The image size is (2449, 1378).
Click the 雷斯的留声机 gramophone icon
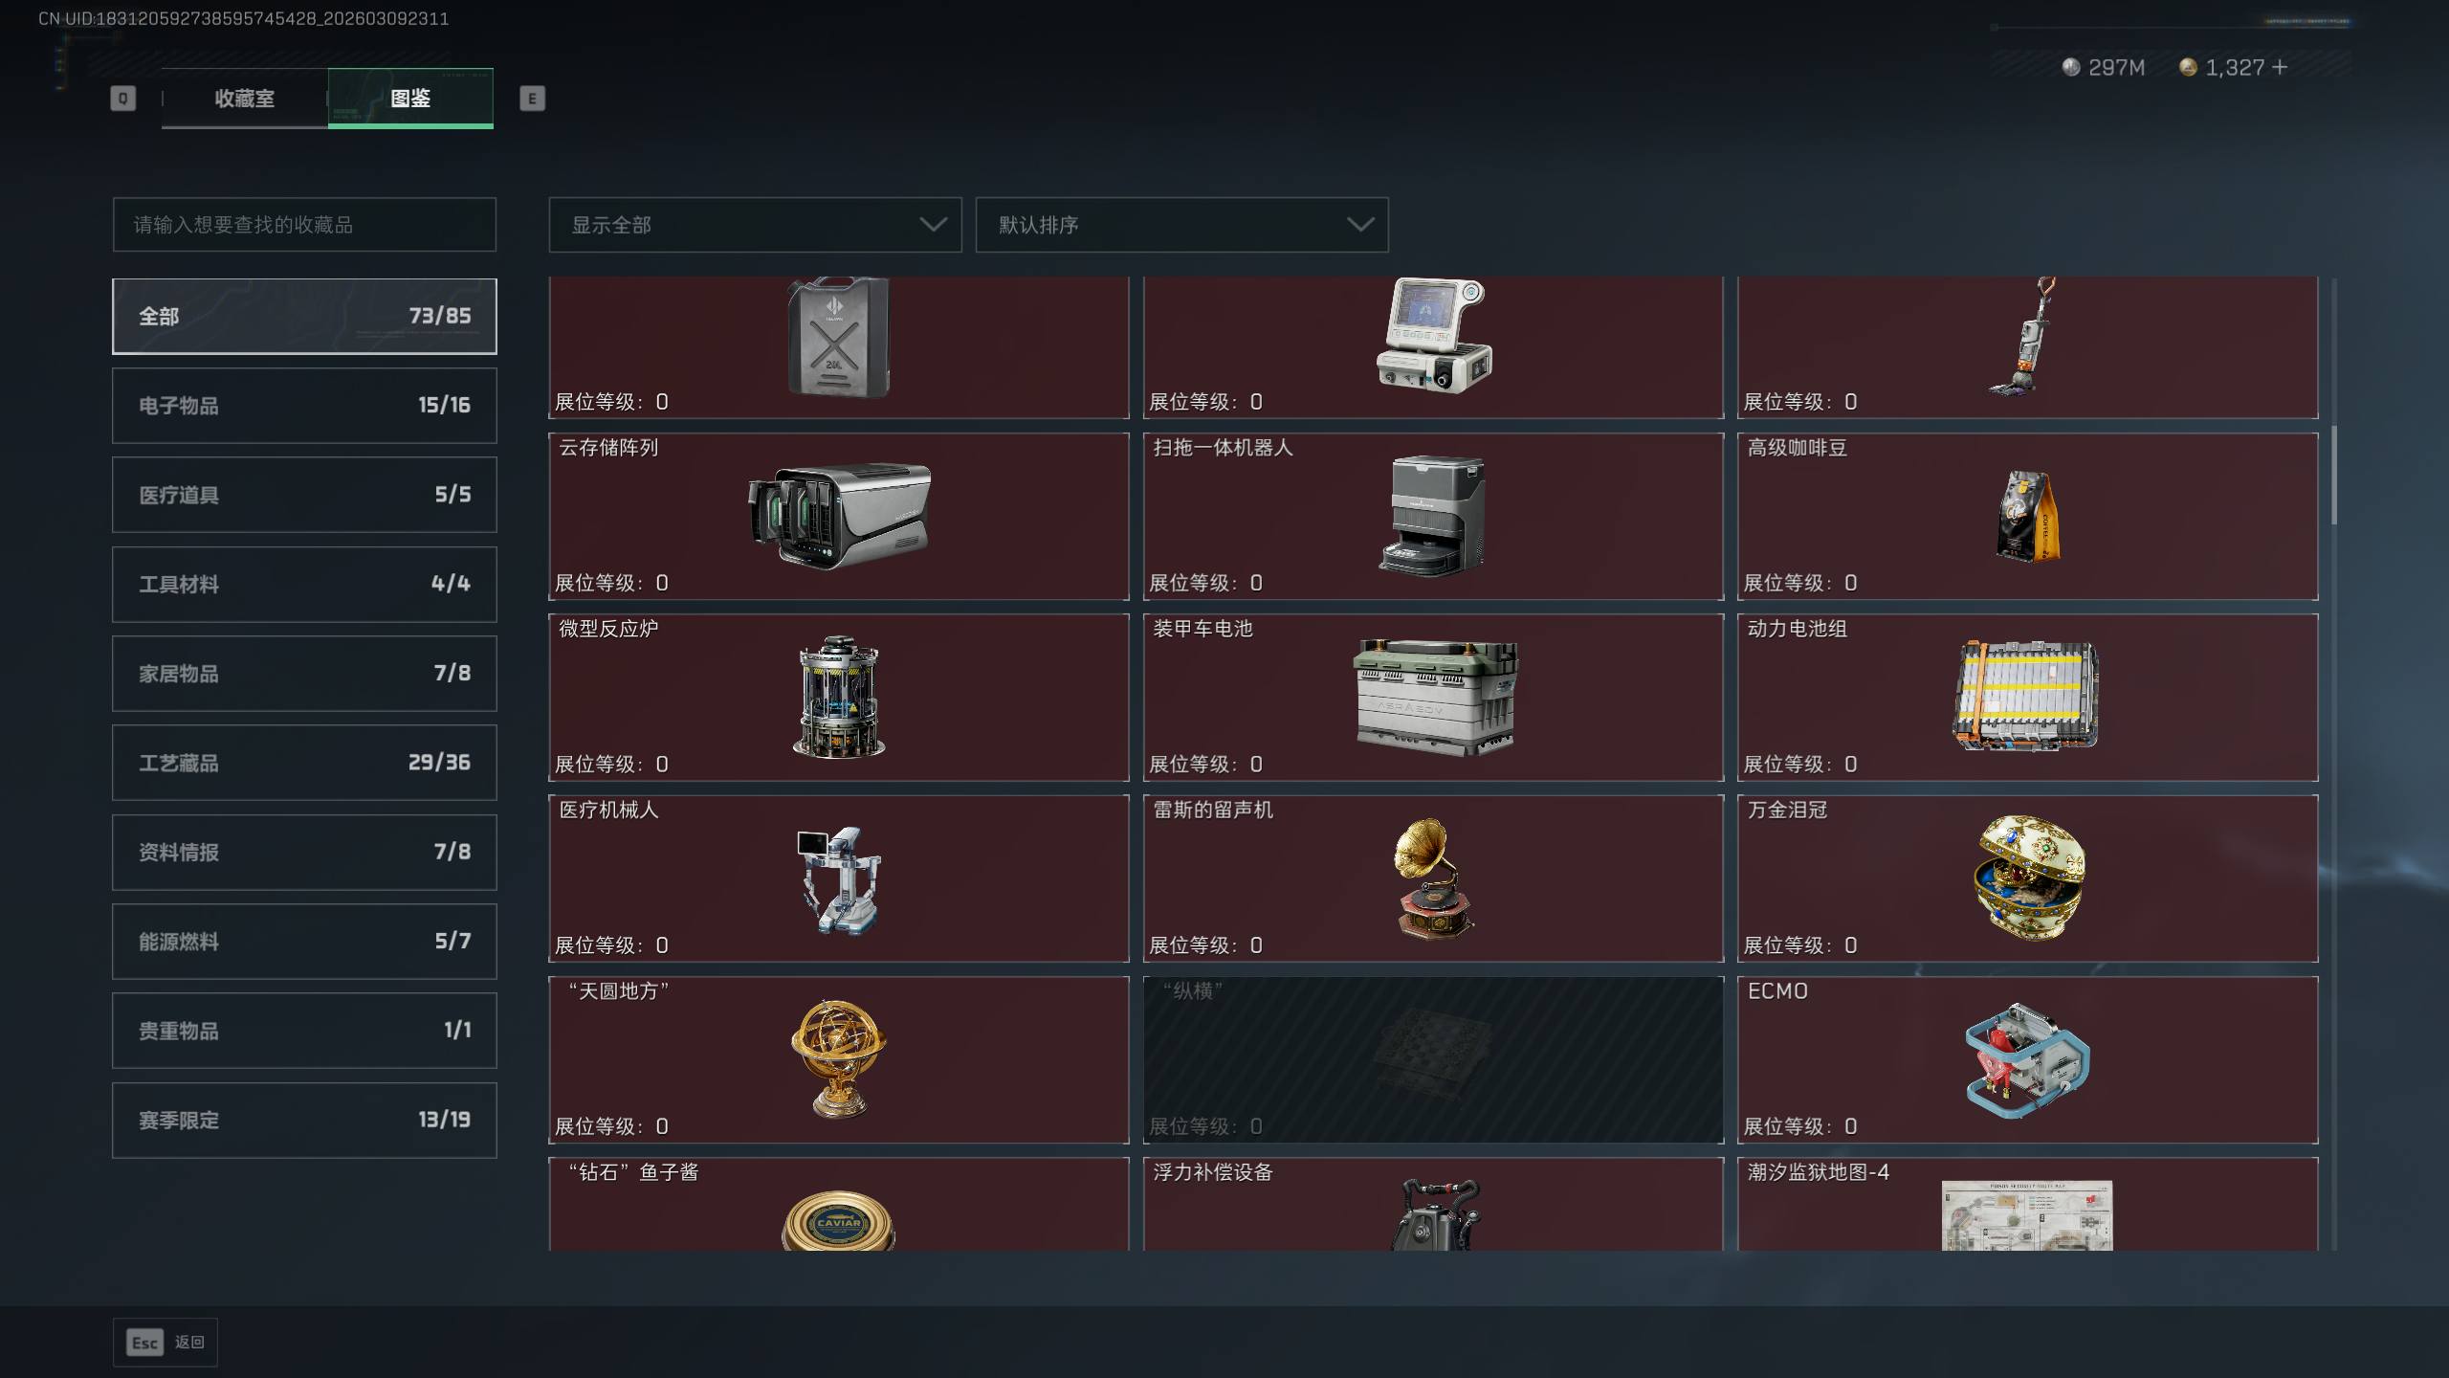tap(1433, 878)
